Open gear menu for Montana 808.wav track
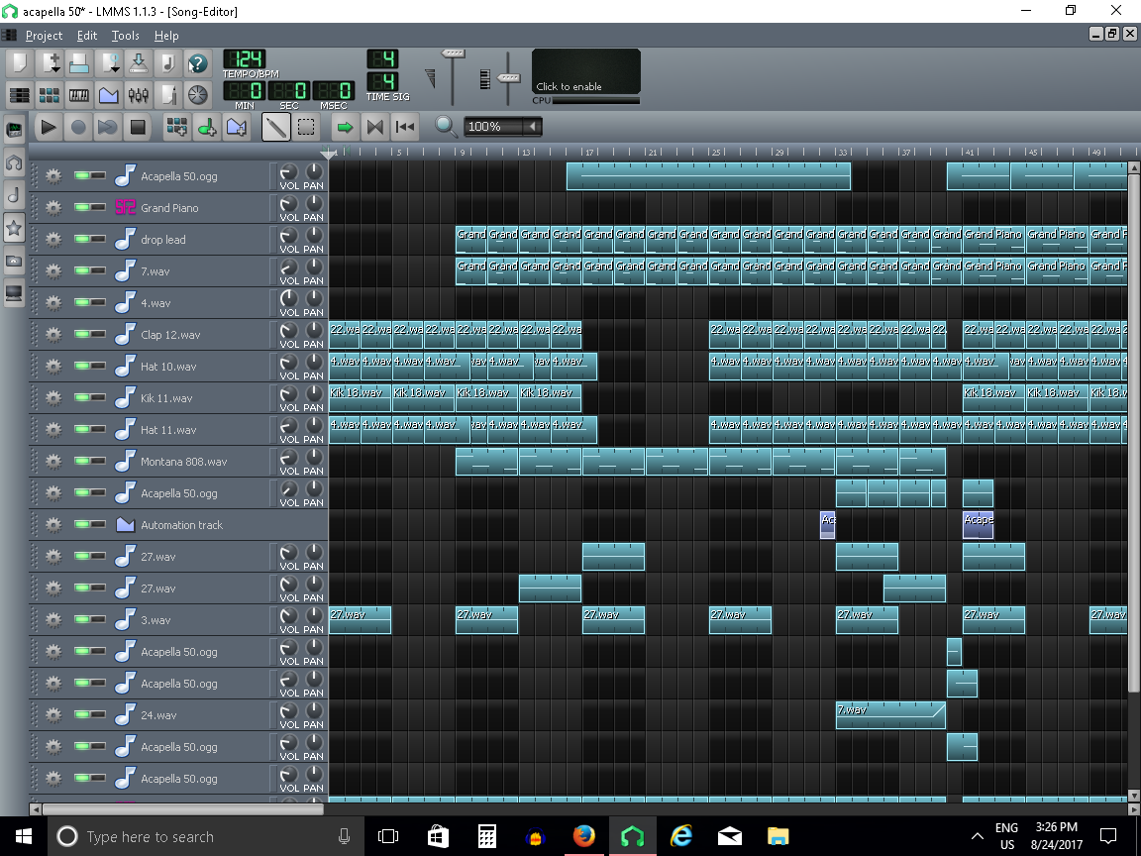The height and width of the screenshot is (856, 1141). click(x=53, y=462)
